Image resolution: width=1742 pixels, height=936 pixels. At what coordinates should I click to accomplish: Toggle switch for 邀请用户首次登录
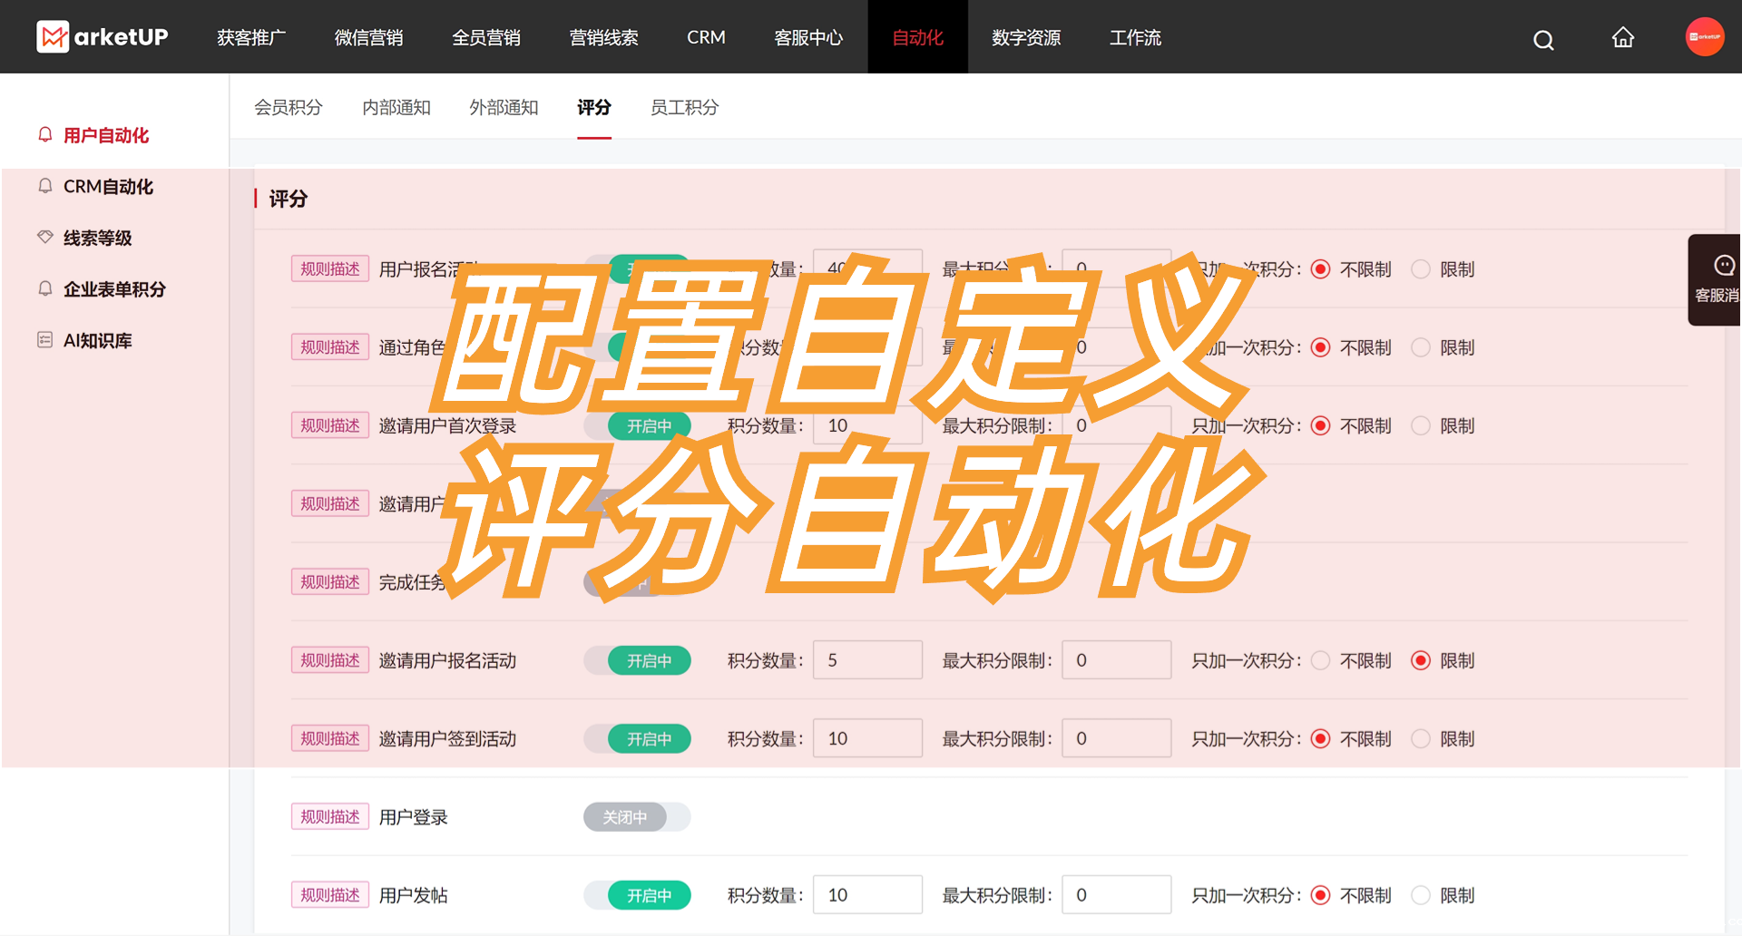(637, 425)
